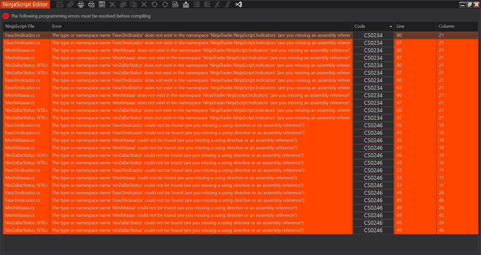Comment out selected lines
The image size is (481, 255).
218,4
